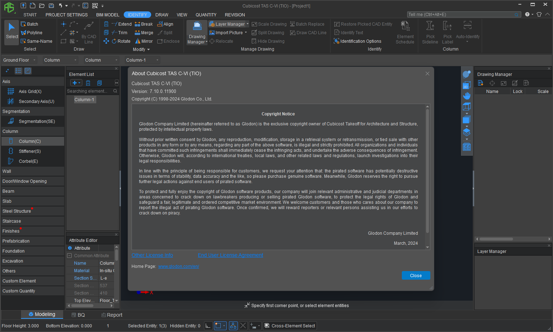The width and height of the screenshot is (553, 332).
Task: Toggle the 3D view icon on right toolbar
Action: [466, 85]
